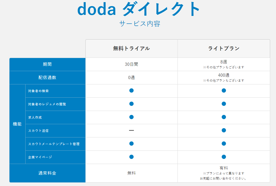This screenshot has width=276, height=186.
Task: Select the 求人作成 dot in ライトプラン column
Action: 224,117
